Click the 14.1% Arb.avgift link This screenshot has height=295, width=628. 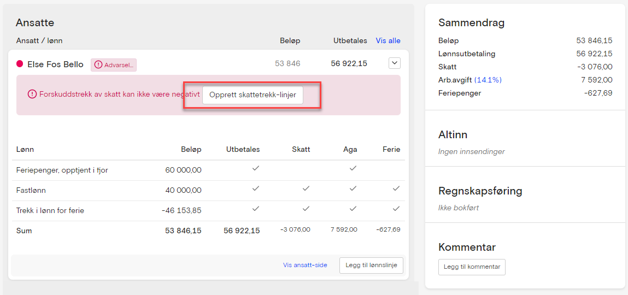[488, 80]
